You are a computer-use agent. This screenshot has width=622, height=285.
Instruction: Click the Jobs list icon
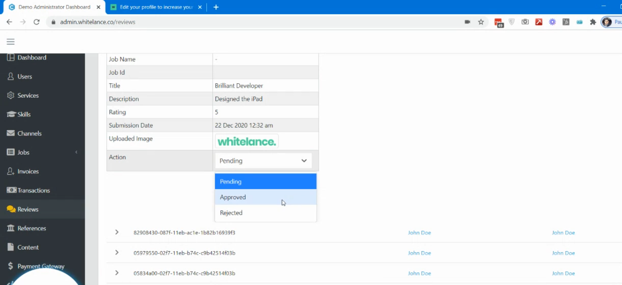pos(11,153)
